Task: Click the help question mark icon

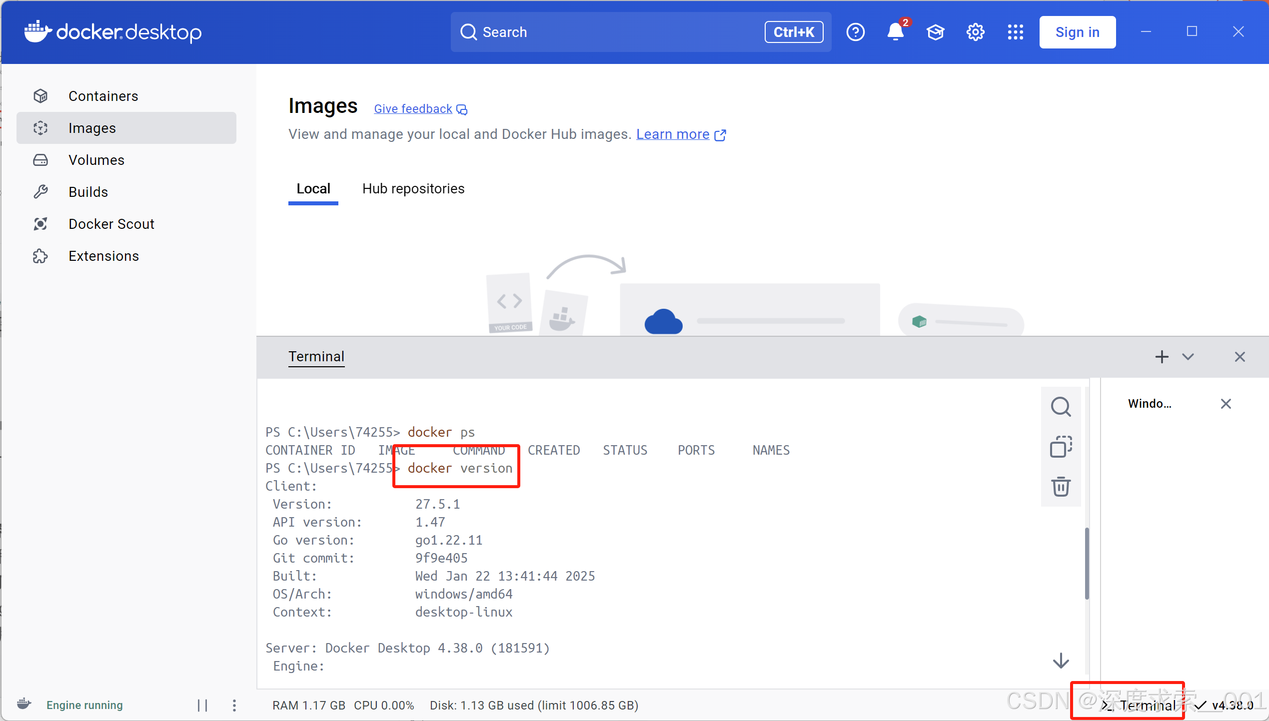Action: tap(855, 32)
